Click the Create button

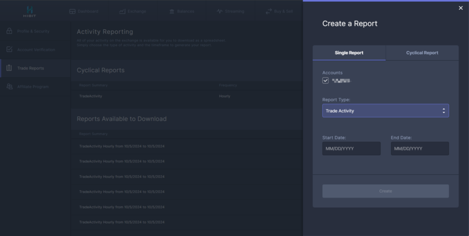386,191
